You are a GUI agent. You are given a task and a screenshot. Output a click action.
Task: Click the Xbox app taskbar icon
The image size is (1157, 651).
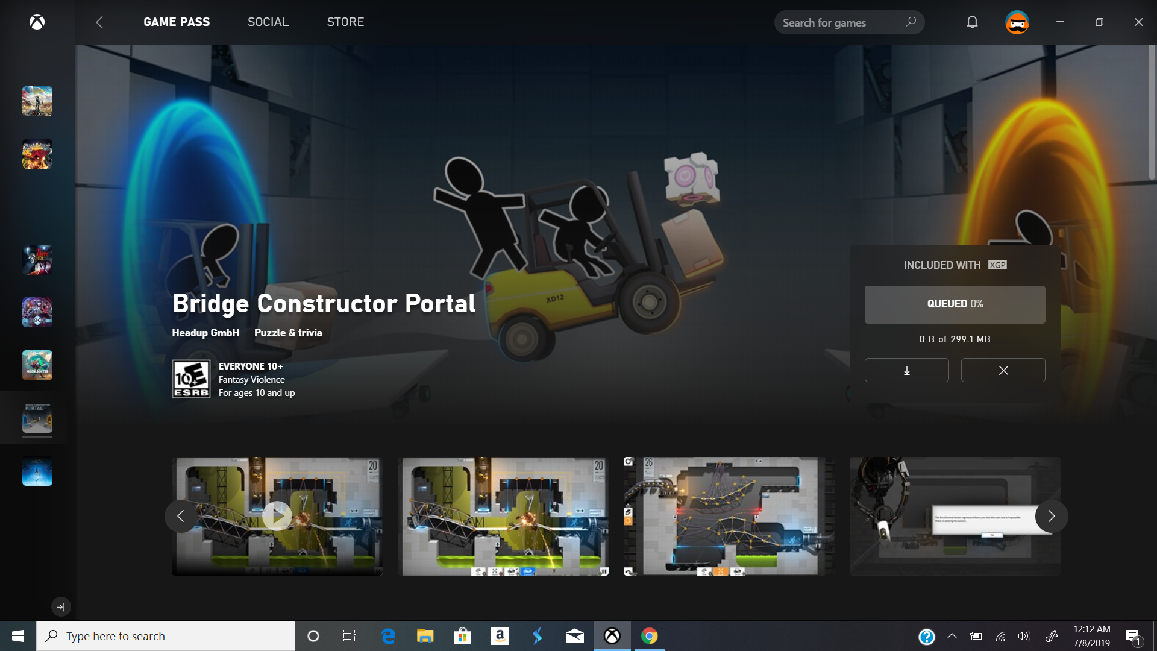coord(612,636)
